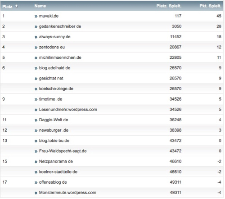225x199 pixels.
Task: Click the chevron icon before Monstermeute.wordpress.com
Action: click(36, 193)
